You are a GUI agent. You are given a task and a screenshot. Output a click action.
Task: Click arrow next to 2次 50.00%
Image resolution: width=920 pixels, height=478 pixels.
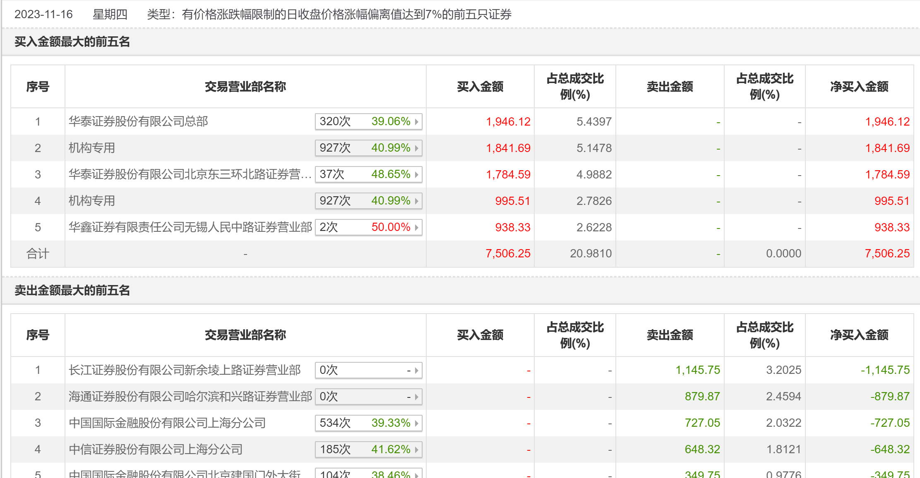417,227
